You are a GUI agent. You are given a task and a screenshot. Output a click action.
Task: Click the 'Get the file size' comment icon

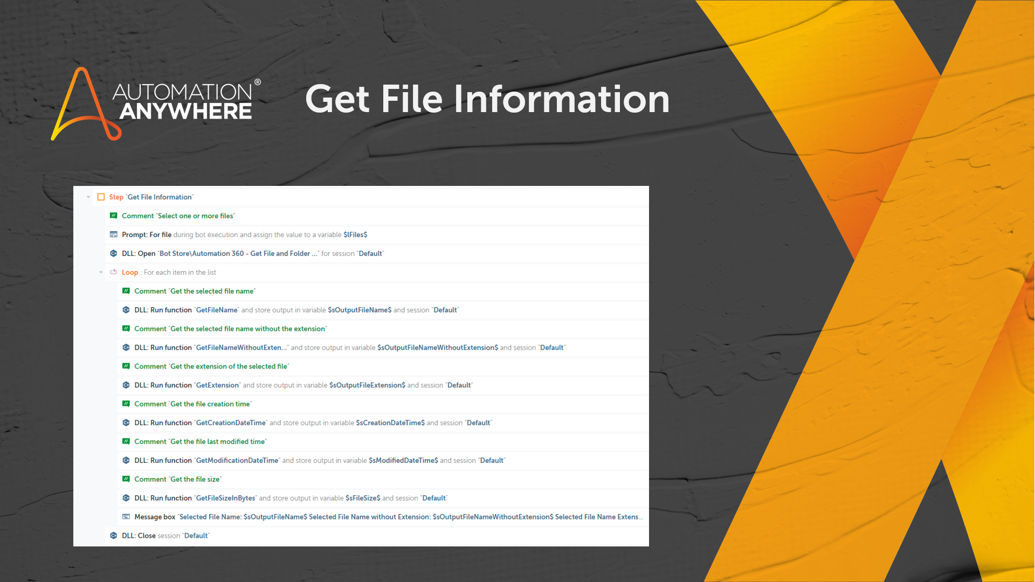pyautogui.click(x=126, y=479)
